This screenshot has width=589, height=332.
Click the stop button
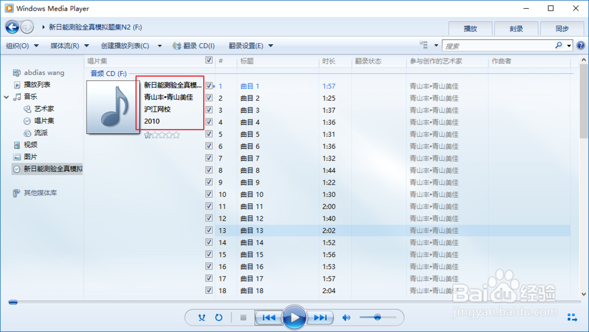coord(243,318)
